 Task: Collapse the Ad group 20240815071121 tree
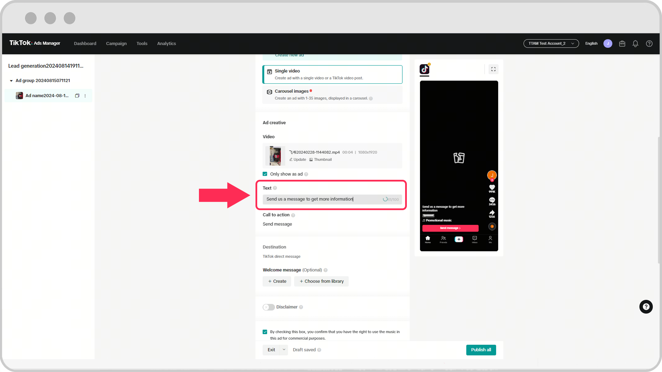(11, 81)
